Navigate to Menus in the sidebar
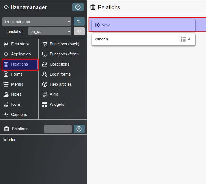The width and height of the screenshot is (206, 184). 17,84
